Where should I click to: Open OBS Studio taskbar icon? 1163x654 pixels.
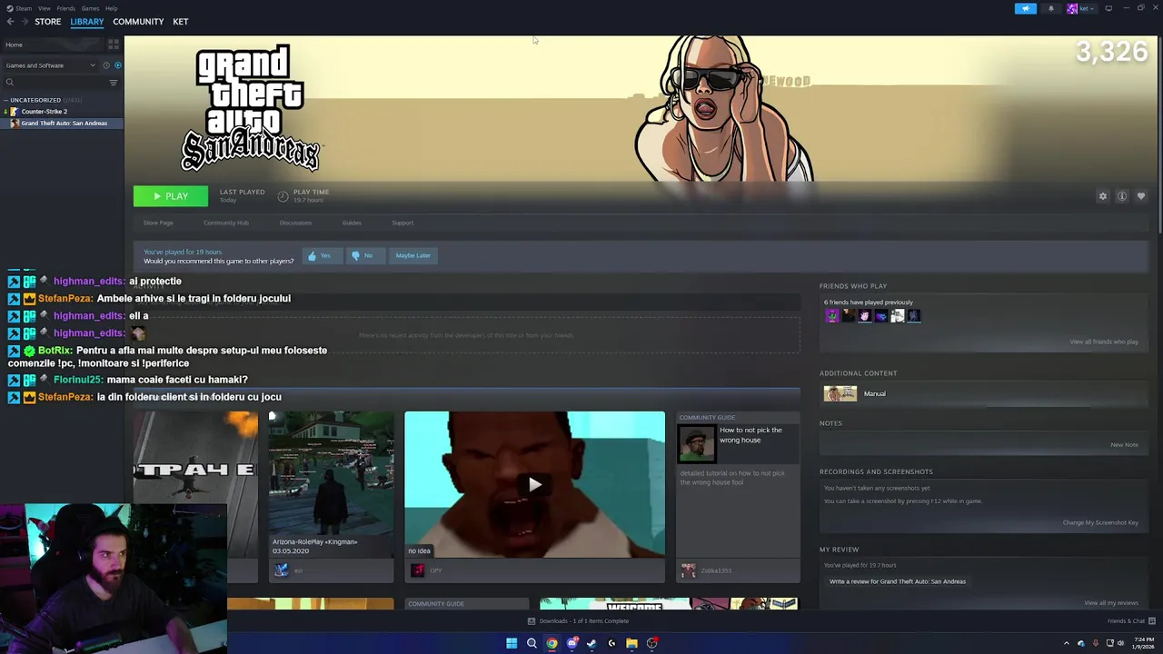[x=651, y=643]
